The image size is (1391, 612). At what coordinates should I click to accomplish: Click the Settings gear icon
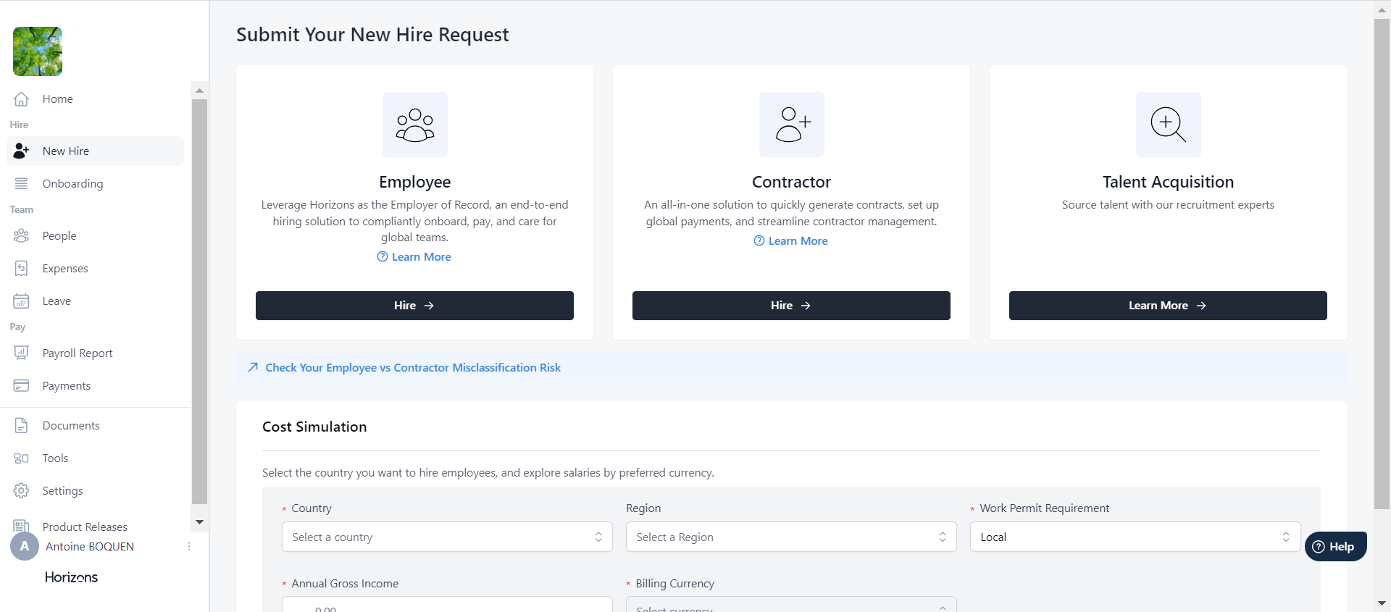point(21,491)
